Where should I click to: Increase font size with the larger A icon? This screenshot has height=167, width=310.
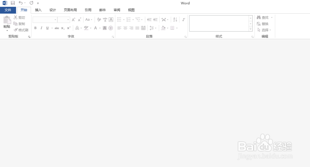pyautogui.click(x=73, y=20)
